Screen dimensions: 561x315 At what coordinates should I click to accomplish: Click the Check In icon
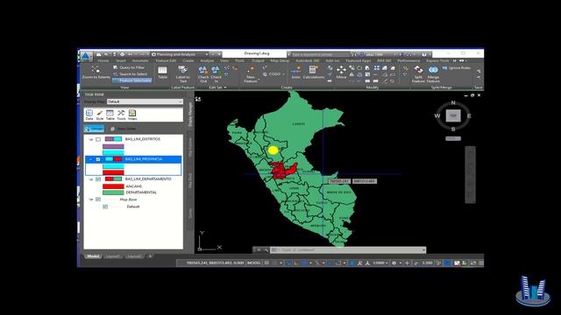(x=216, y=70)
